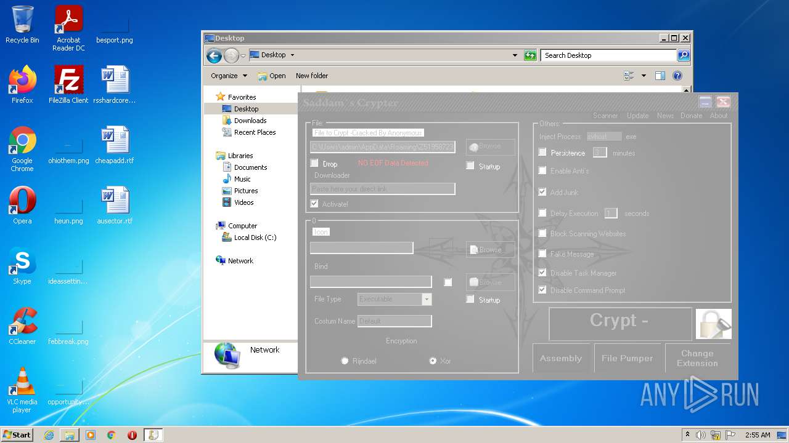The image size is (789, 443).
Task: Select Downloads in Explorer navigation pane
Action: click(x=250, y=121)
